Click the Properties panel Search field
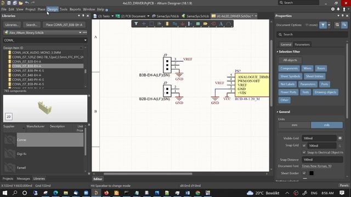This screenshot has height=197, width=351. coord(312,34)
